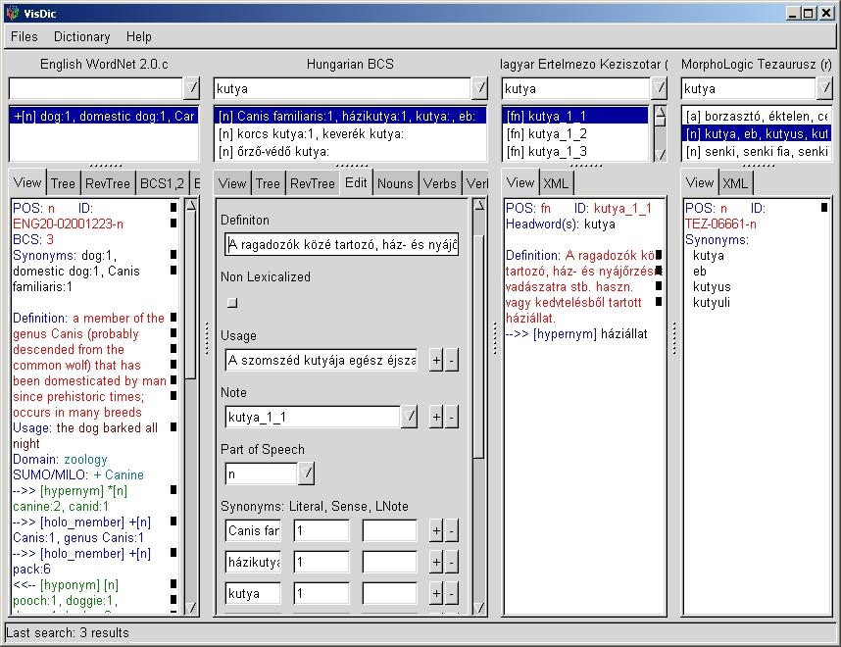The width and height of the screenshot is (841, 647).
Task: Open the Part of Speech dropdown arrow
Action: [306, 473]
